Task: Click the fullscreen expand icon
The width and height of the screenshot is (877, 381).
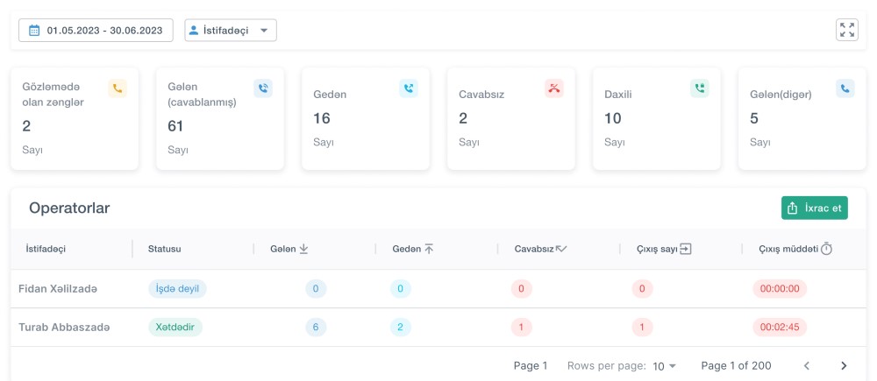Action: pos(846,30)
